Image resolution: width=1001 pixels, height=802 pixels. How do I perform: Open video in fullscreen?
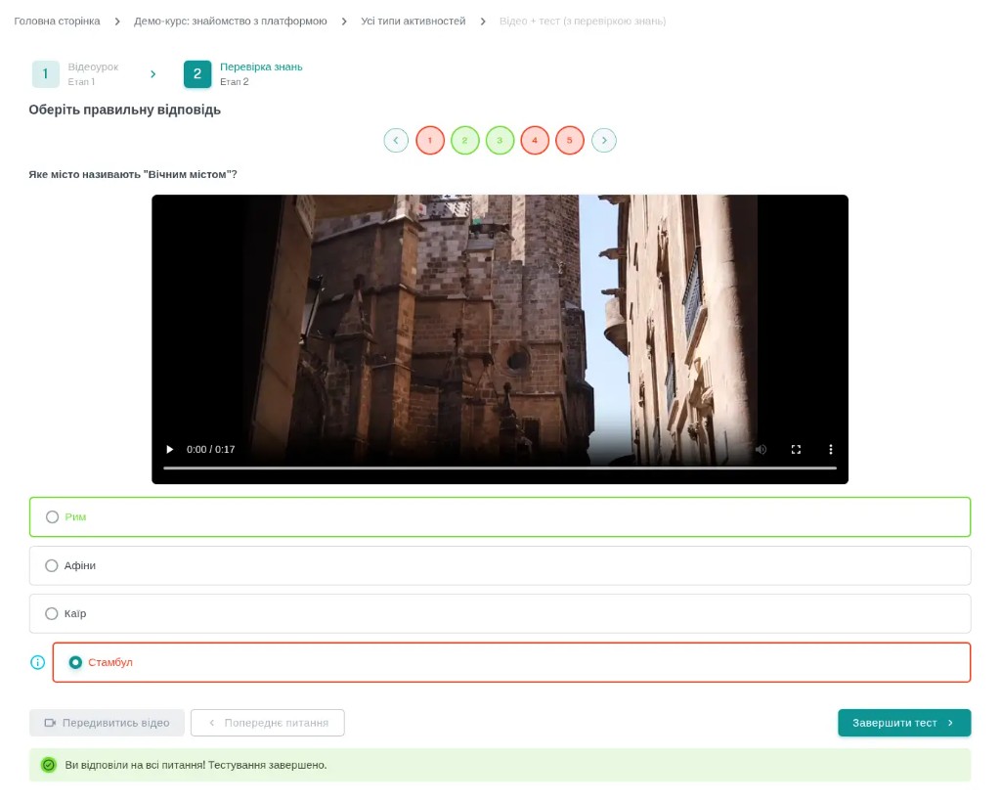click(x=796, y=450)
